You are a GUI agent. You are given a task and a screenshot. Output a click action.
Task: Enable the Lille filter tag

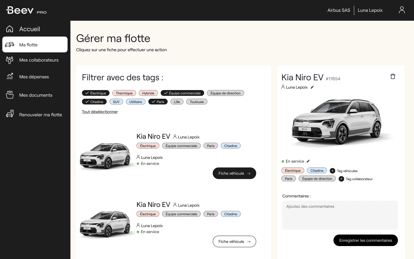click(177, 102)
